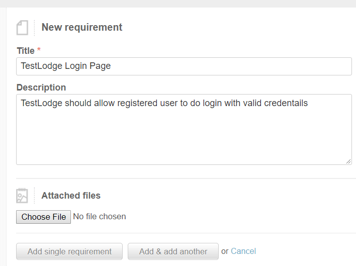The image size is (356, 266).
Task: Click the red required asterisk near Title
Action: pyautogui.click(x=39, y=49)
